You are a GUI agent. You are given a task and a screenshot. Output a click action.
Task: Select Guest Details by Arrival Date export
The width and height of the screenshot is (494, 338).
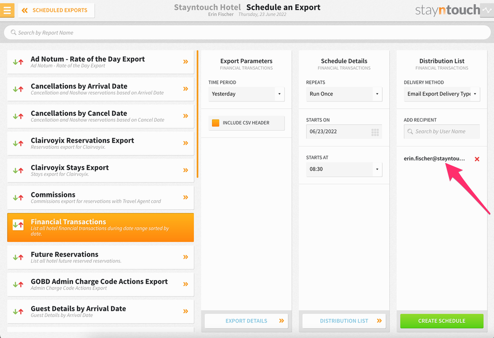point(100,312)
